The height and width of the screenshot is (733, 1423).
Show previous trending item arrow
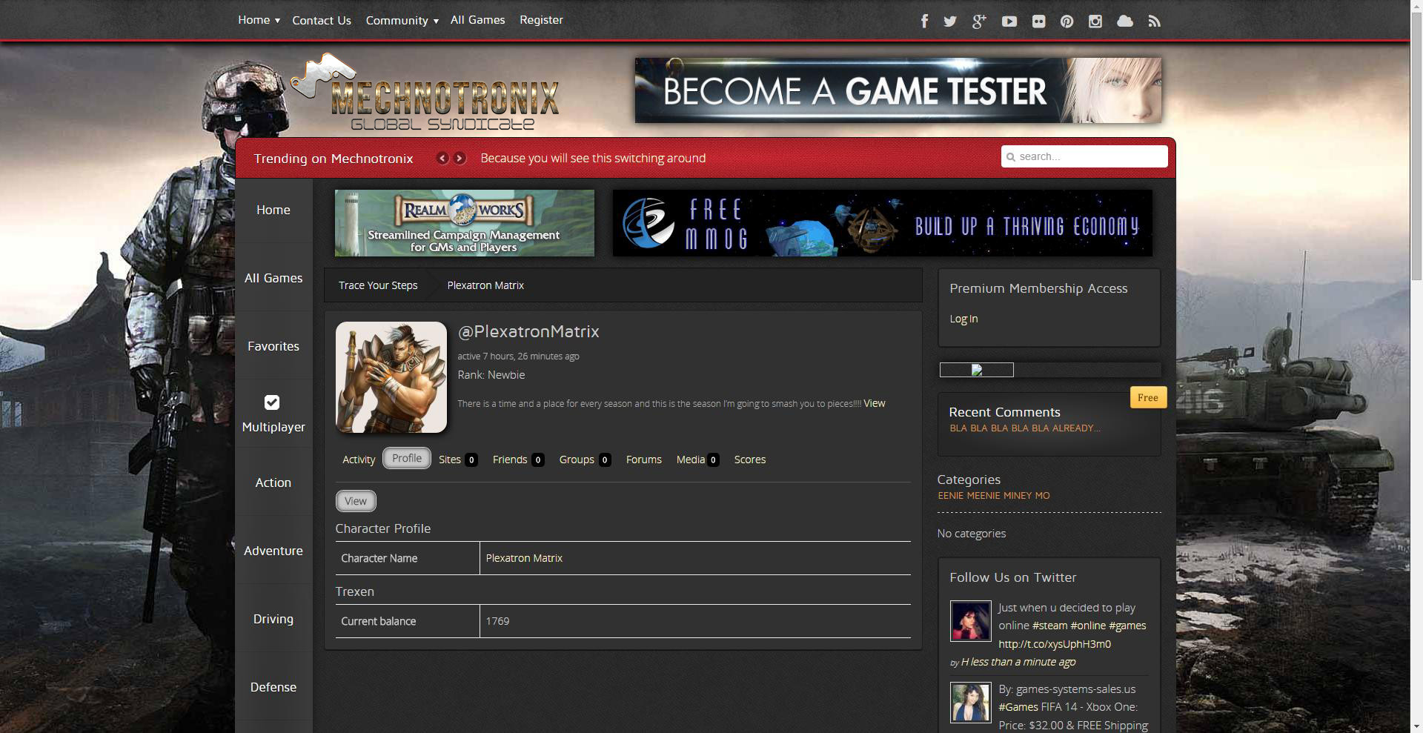[442, 158]
